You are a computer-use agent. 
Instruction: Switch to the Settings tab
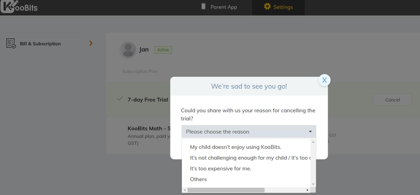pos(278,7)
